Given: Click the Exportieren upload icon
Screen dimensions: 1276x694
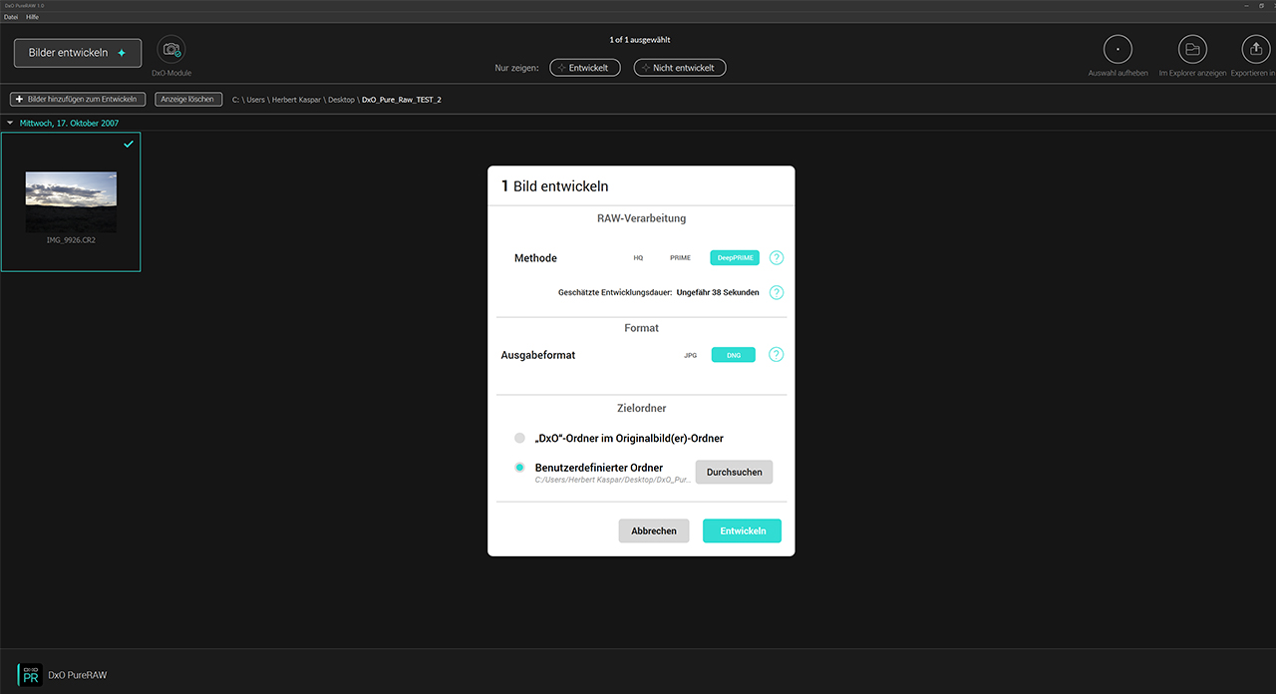Looking at the screenshot, I should (x=1254, y=49).
